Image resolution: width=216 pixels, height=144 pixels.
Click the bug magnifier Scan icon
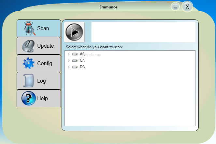pos(29,29)
